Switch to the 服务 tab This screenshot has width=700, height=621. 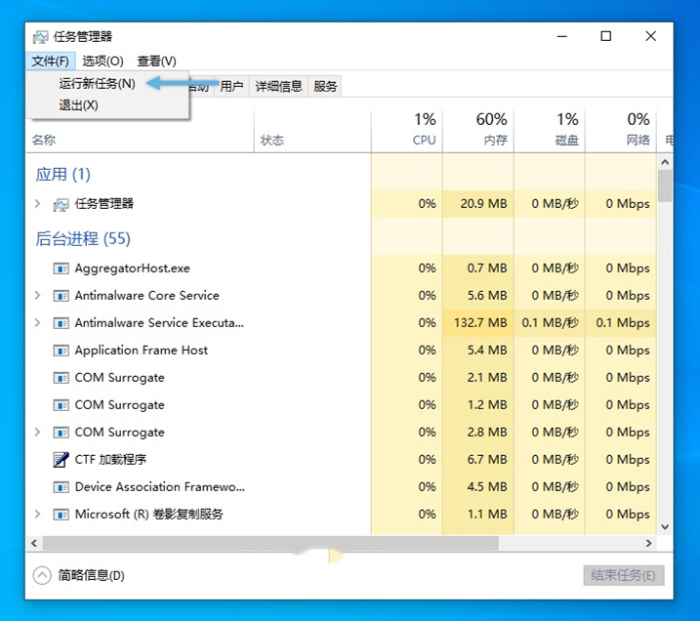[324, 86]
